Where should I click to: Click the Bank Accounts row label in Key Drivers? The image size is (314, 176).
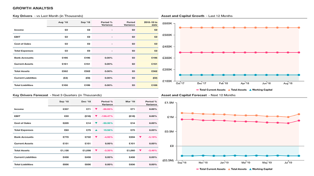[x=24, y=58]
